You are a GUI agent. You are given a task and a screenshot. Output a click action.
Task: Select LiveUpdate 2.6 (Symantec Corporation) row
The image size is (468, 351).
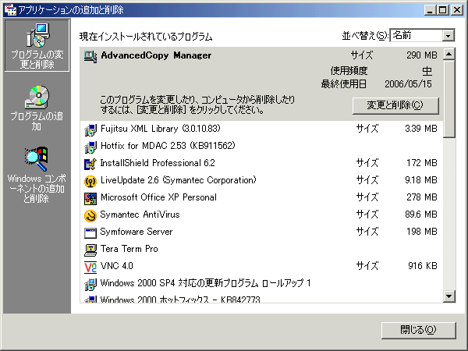(x=261, y=181)
